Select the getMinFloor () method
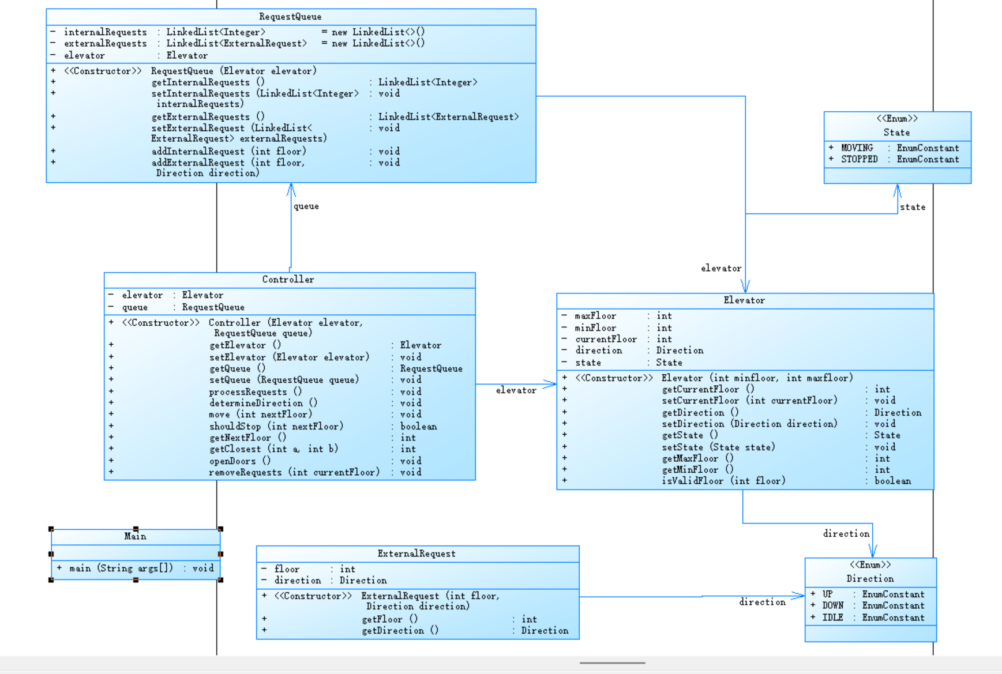This screenshot has width=1002, height=674. point(726,470)
